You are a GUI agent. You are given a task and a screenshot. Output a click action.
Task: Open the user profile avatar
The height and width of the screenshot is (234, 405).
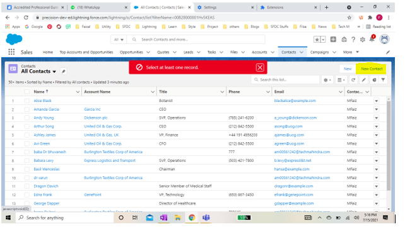pyautogui.click(x=384, y=40)
